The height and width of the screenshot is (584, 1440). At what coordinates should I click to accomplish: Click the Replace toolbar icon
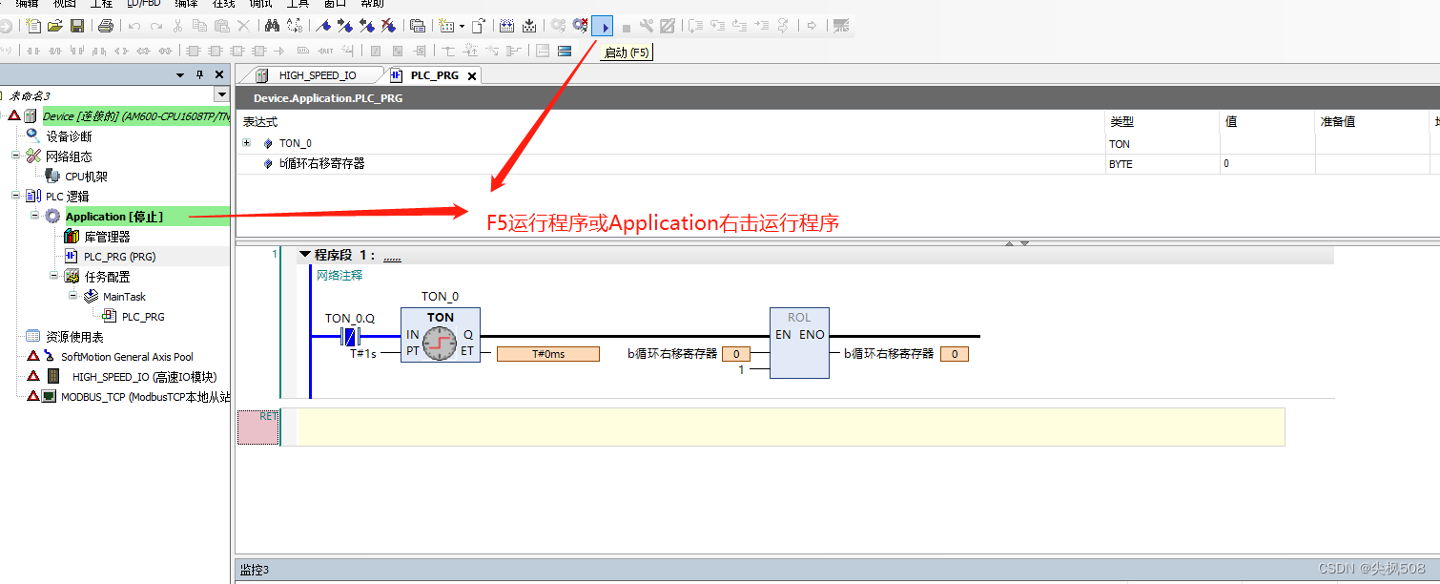point(295,26)
